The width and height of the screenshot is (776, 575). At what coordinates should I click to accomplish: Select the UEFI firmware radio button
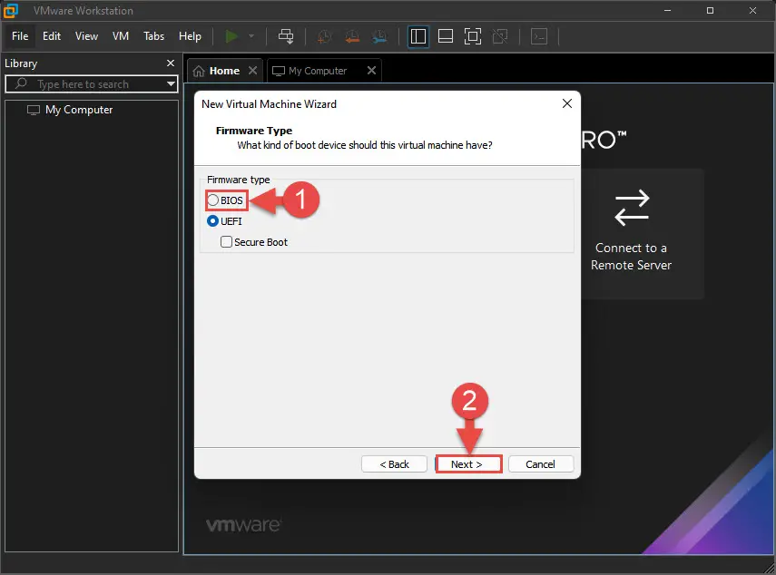(212, 221)
